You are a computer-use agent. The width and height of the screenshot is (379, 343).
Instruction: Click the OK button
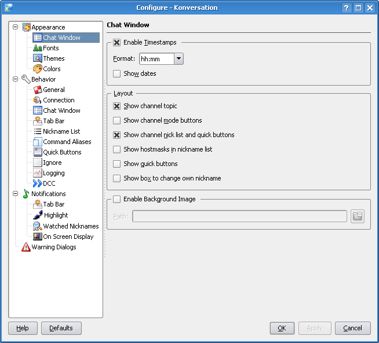[x=282, y=328]
